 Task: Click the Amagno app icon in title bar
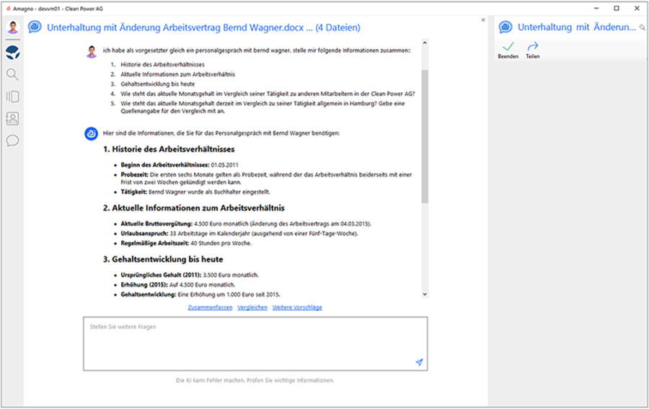click(x=8, y=9)
